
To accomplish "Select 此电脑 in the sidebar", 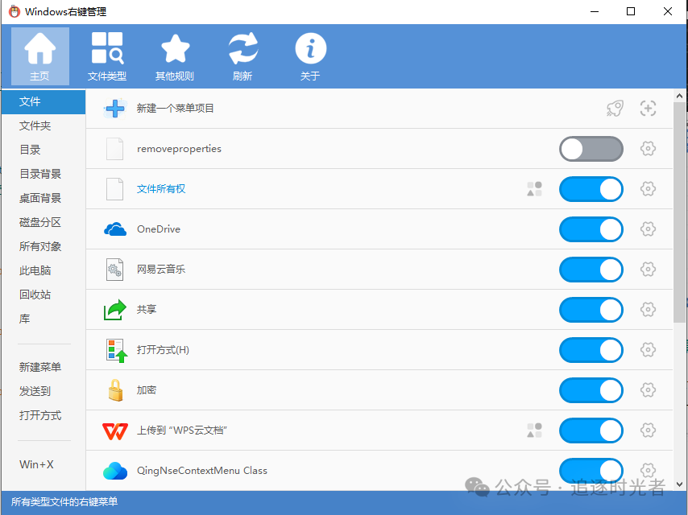I will click(x=44, y=270).
